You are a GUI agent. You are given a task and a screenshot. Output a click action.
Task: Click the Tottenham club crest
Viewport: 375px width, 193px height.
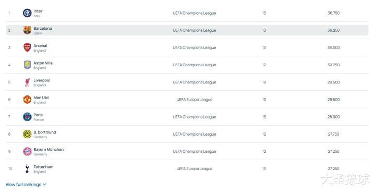click(x=27, y=168)
